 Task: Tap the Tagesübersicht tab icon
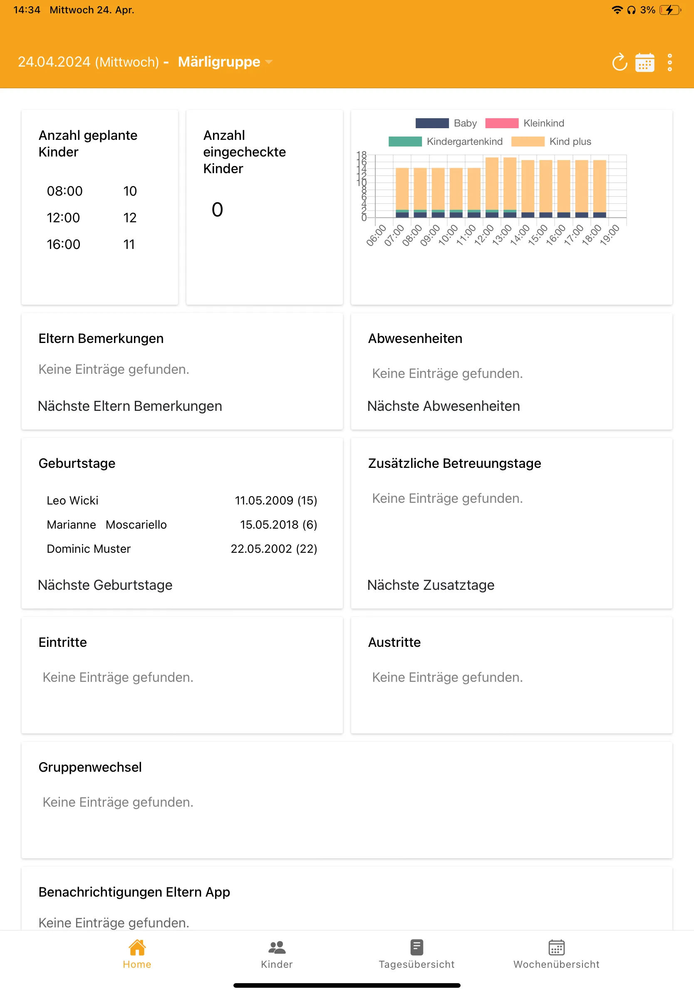416,947
